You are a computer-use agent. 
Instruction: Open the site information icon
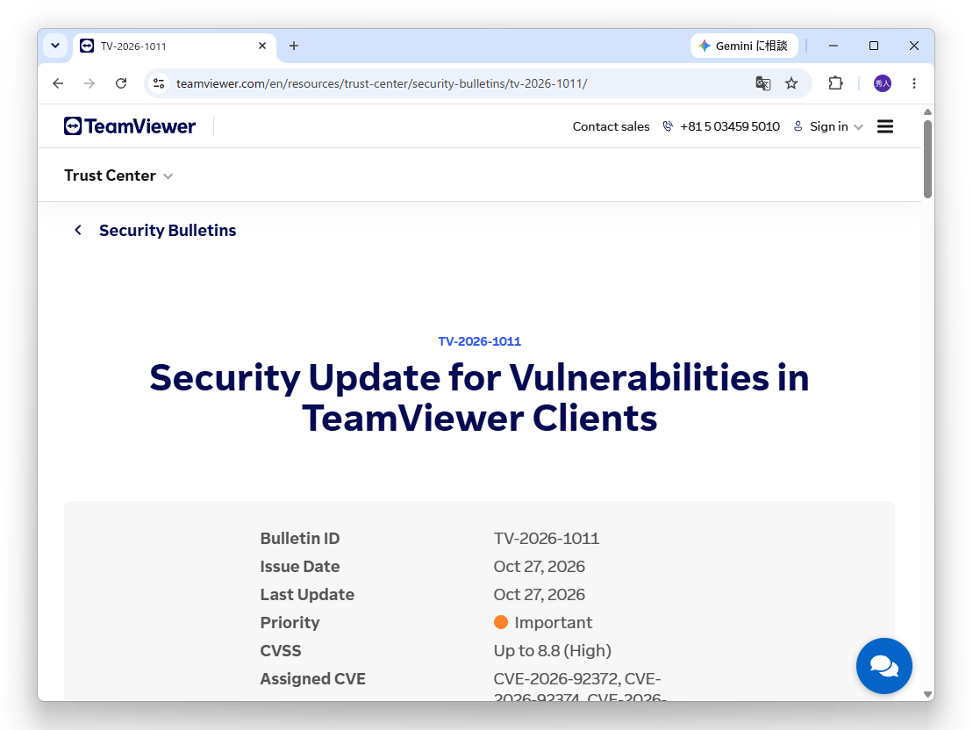click(159, 83)
